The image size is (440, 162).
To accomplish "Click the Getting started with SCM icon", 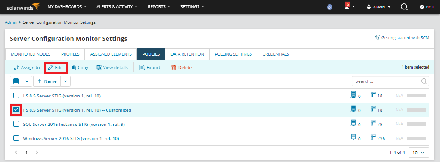I will [378, 37].
